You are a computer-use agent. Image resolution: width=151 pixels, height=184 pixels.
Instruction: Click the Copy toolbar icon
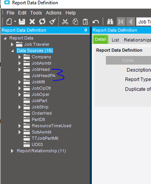pyautogui.click(x=75, y=22)
